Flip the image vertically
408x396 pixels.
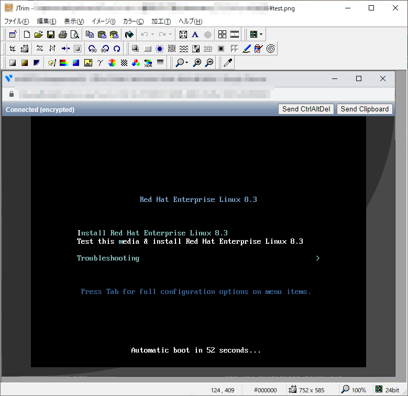pyautogui.click(x=52, y=49)
